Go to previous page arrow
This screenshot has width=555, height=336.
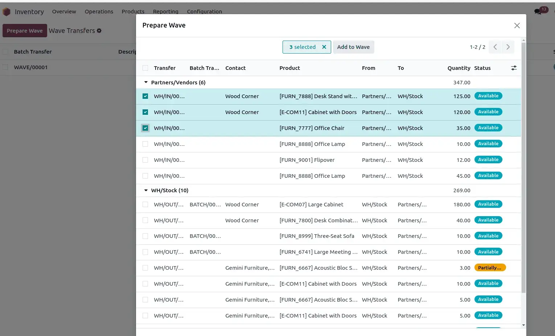pyautogui.click(x=495, y=47)
